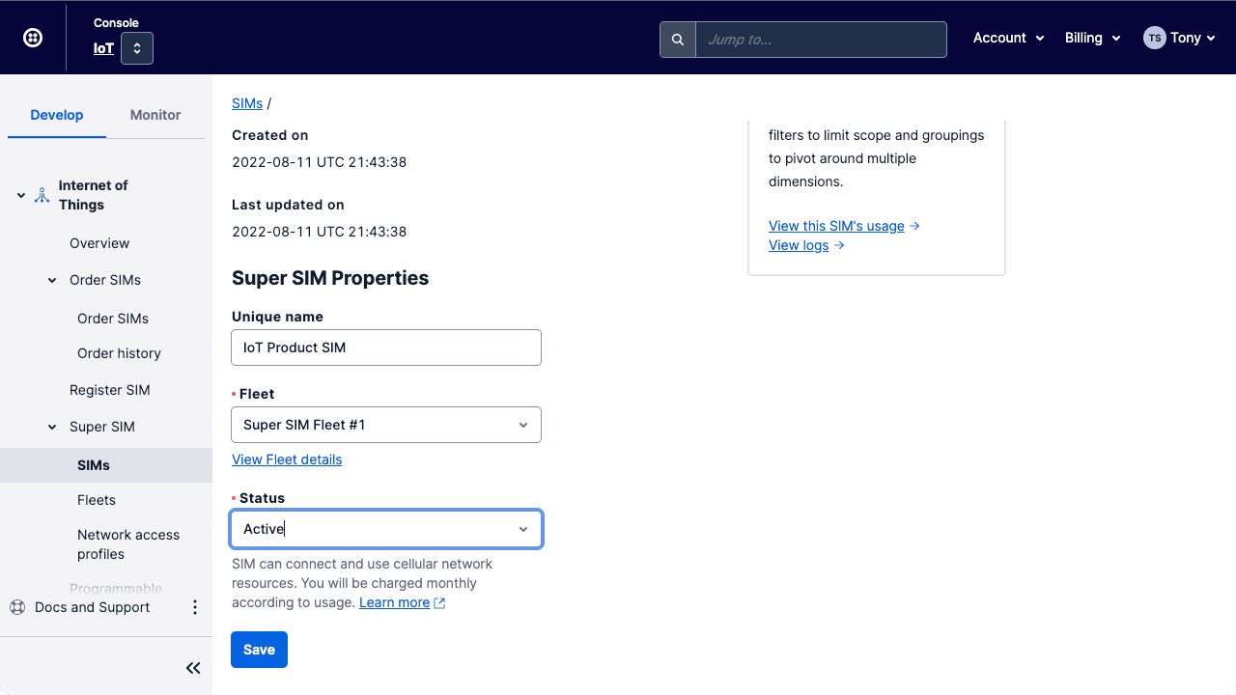Viewport: 1236px width, 695px height.
Task: Open View this SIM's usage link
Action: (836, 226)
